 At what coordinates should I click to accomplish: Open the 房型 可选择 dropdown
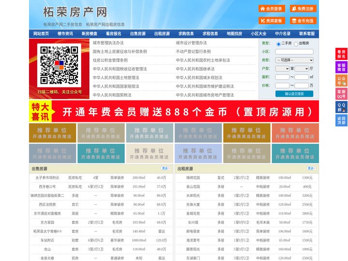294,60
